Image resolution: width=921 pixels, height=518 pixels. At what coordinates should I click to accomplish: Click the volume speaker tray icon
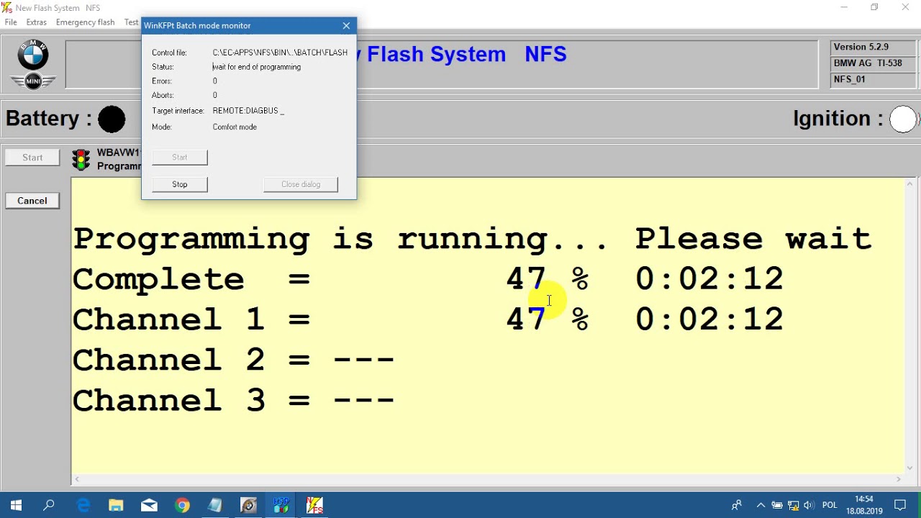809,505
